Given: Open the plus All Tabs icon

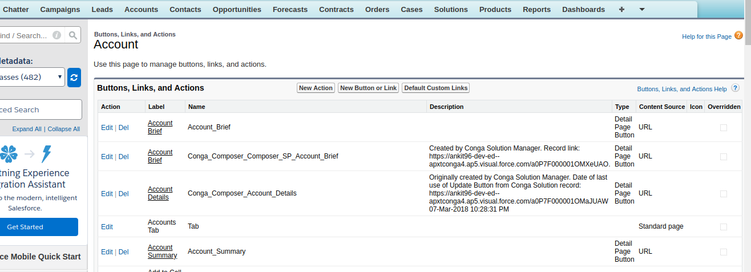Looking at the screenshot, I should point(621,10).
